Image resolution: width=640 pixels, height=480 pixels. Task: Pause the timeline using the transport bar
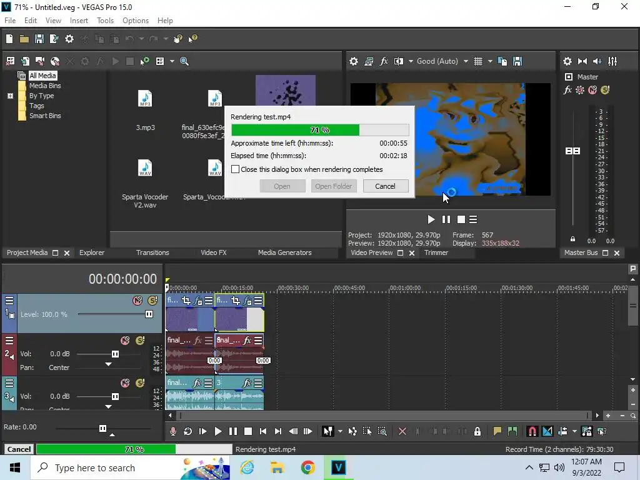232,431
